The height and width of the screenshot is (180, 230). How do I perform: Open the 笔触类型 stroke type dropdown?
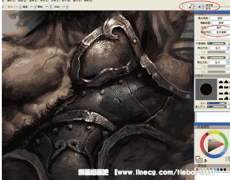pos(221,23)
